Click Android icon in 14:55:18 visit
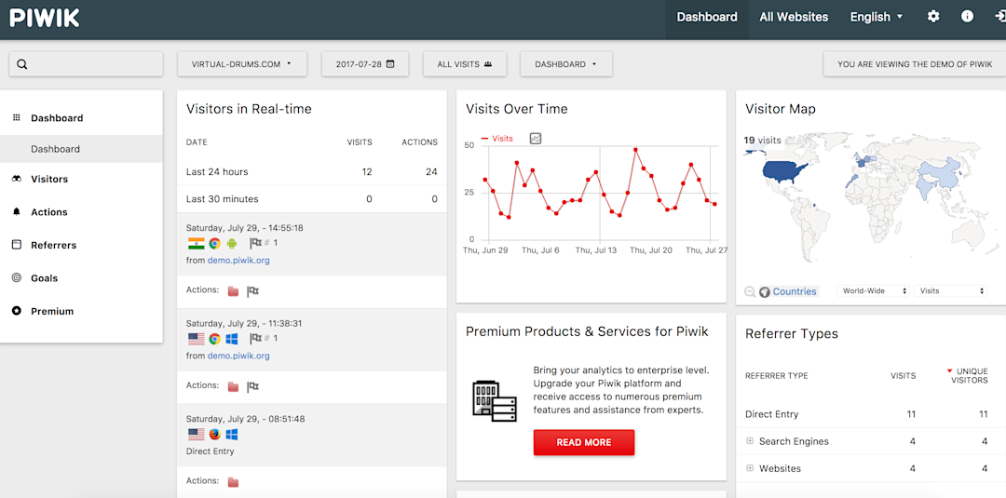The height and width of the screenshot is (498, 1006). click(232, 243)
